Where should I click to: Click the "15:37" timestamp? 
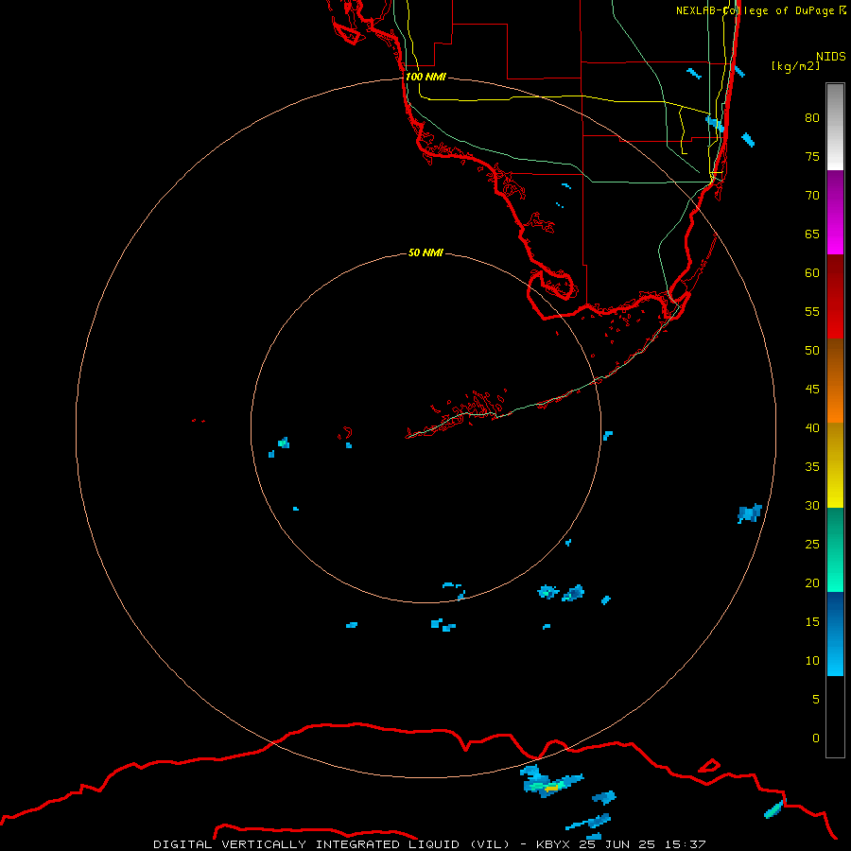[x=686, y=844]
